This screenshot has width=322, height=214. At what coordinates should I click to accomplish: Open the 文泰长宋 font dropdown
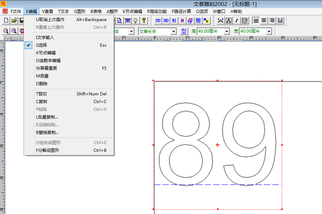pos(173,31)
